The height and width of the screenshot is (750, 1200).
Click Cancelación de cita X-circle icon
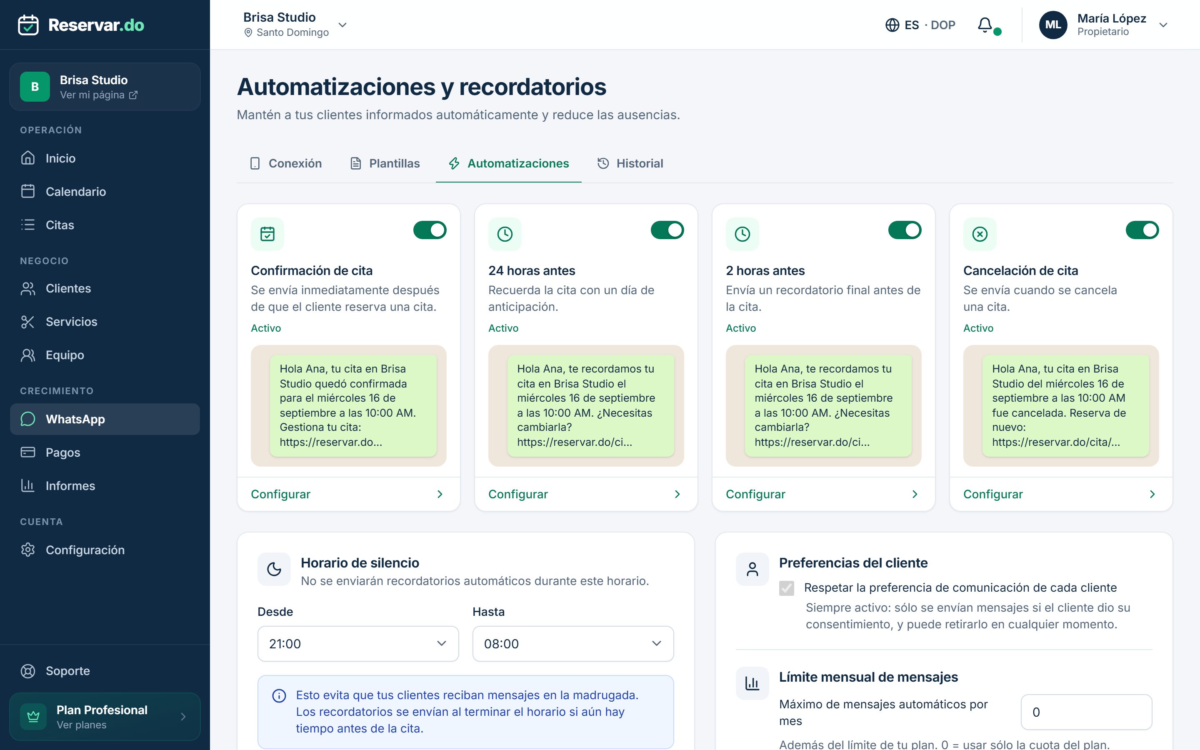[x=980, y=234]
